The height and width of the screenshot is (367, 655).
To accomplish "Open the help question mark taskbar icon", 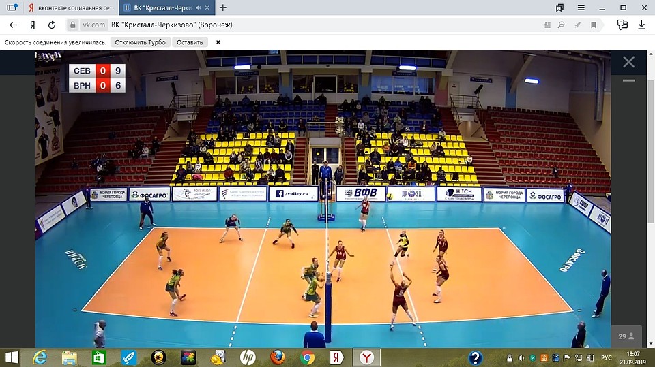I will pyautogui.click(x=476, y=358).
